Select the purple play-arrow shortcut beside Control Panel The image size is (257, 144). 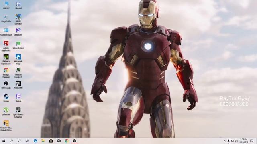18,32
